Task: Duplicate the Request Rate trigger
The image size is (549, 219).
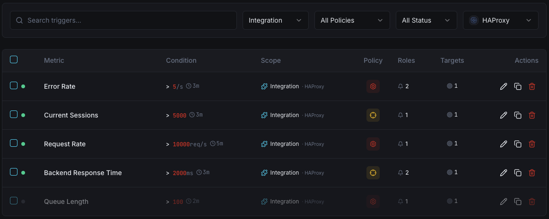Action: [518, 143]
